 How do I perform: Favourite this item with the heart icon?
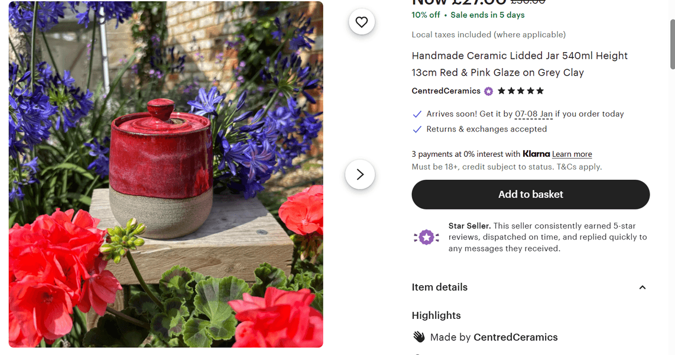[362, 22]
